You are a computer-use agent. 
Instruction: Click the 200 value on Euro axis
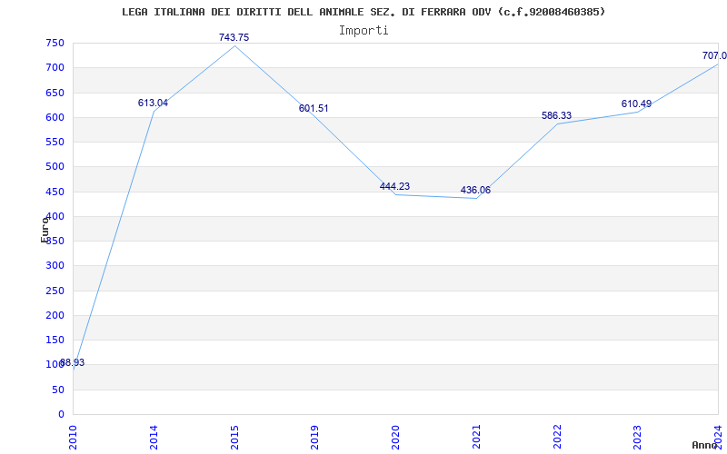[x=55, y=315]
